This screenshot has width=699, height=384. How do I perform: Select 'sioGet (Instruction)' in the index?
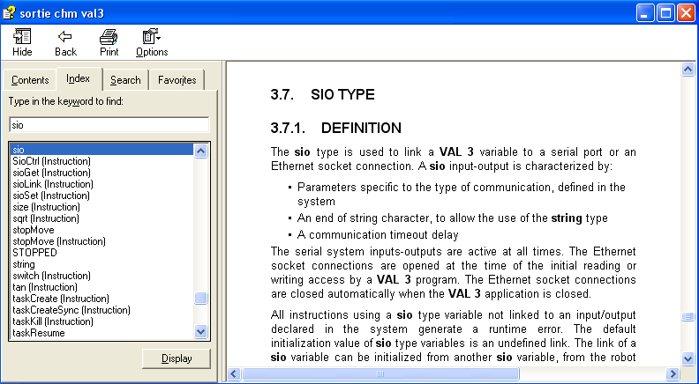101,173
